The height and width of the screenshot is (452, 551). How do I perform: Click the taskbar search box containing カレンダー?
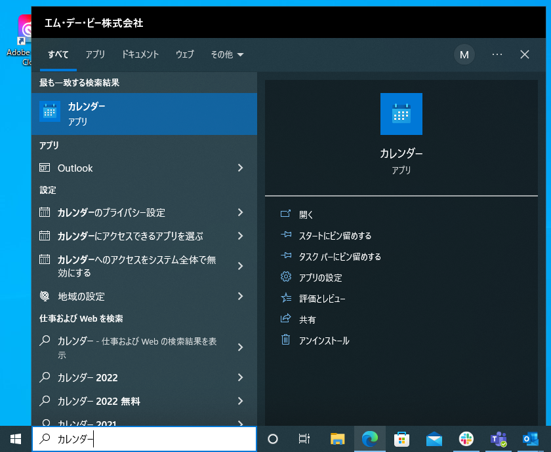[144, 439]
